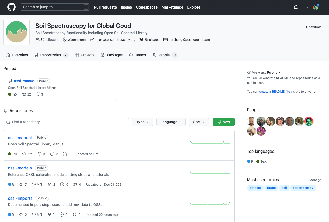Click the fork icon on ossl-manual pinned card

(38, 94)
